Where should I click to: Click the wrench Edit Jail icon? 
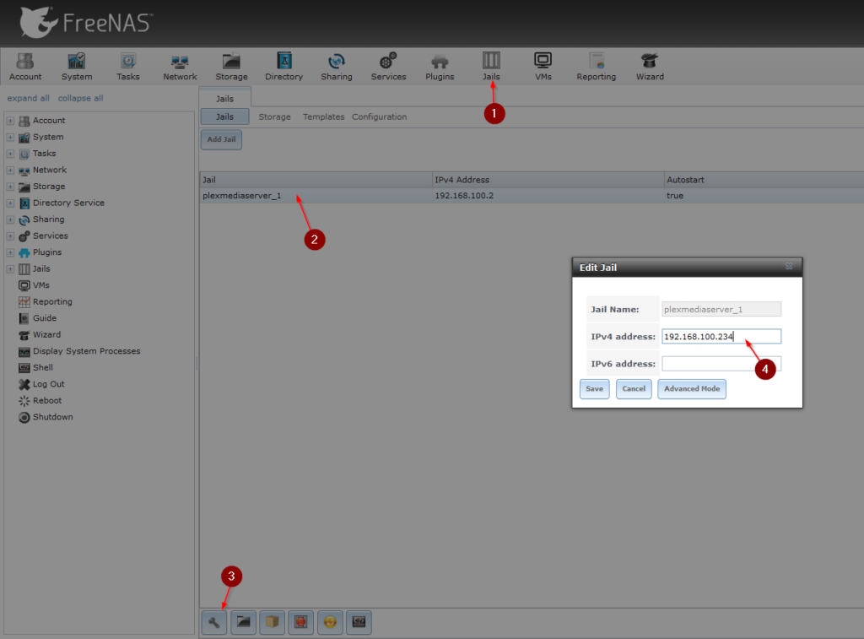pyautogui.click(x=213, y=622)
